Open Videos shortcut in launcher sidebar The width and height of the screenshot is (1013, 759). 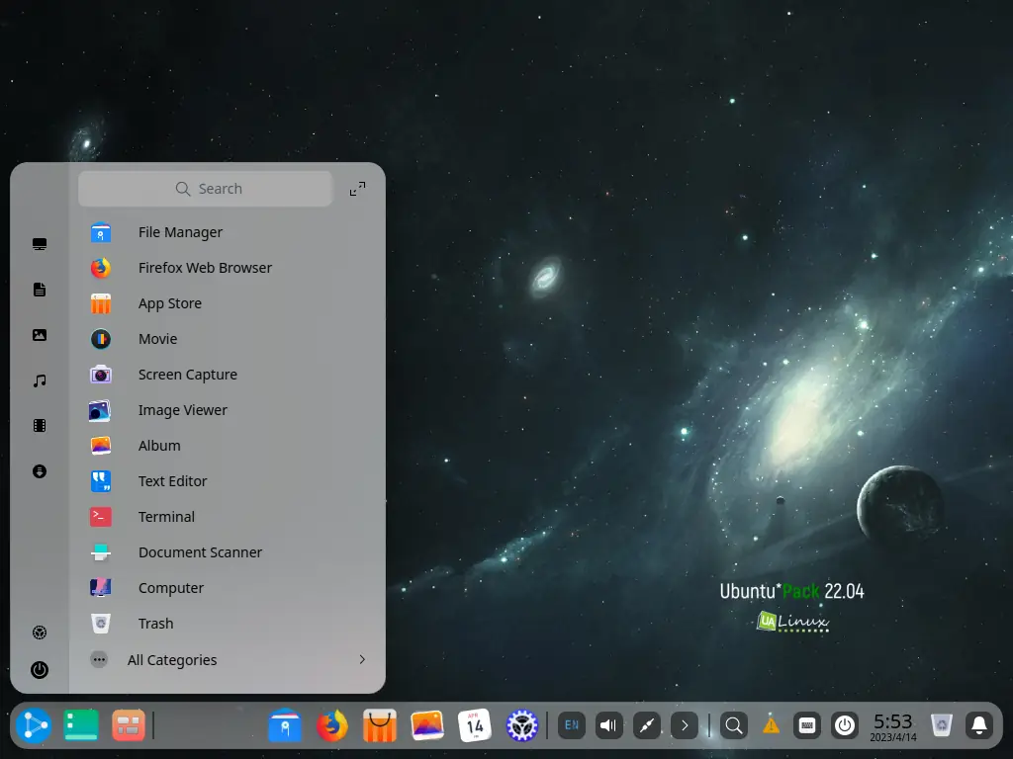[x=40, y=425]
